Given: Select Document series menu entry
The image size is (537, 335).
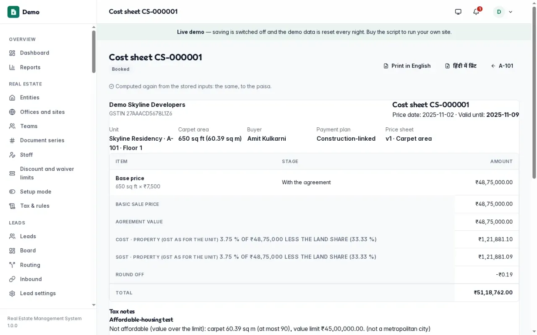Looking at the screenshot, I should tap(46, 140).
